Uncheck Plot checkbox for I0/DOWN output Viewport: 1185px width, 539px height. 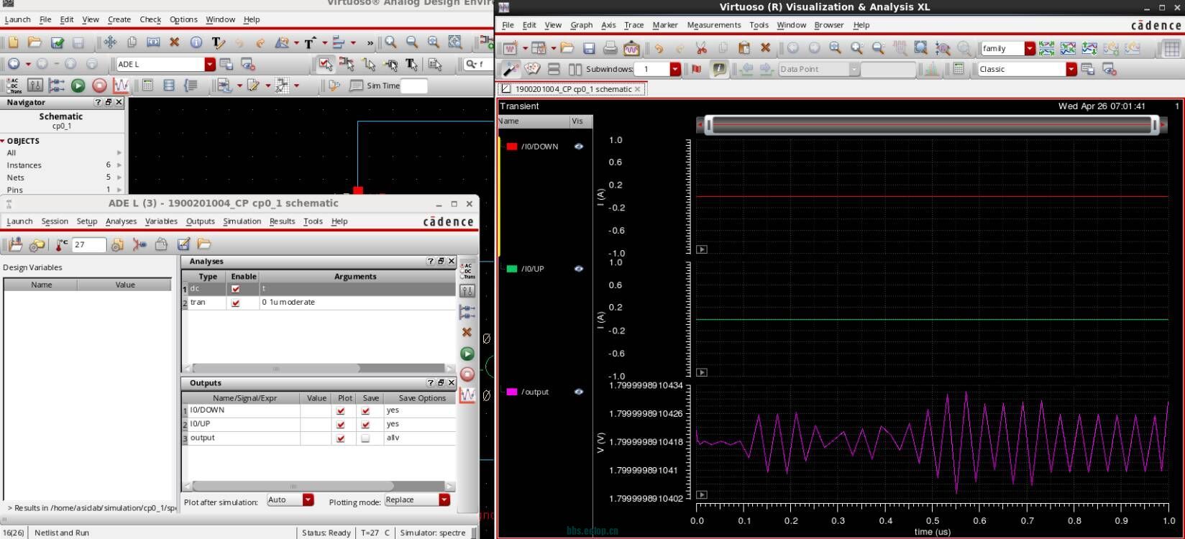click(x=341, y=410)
